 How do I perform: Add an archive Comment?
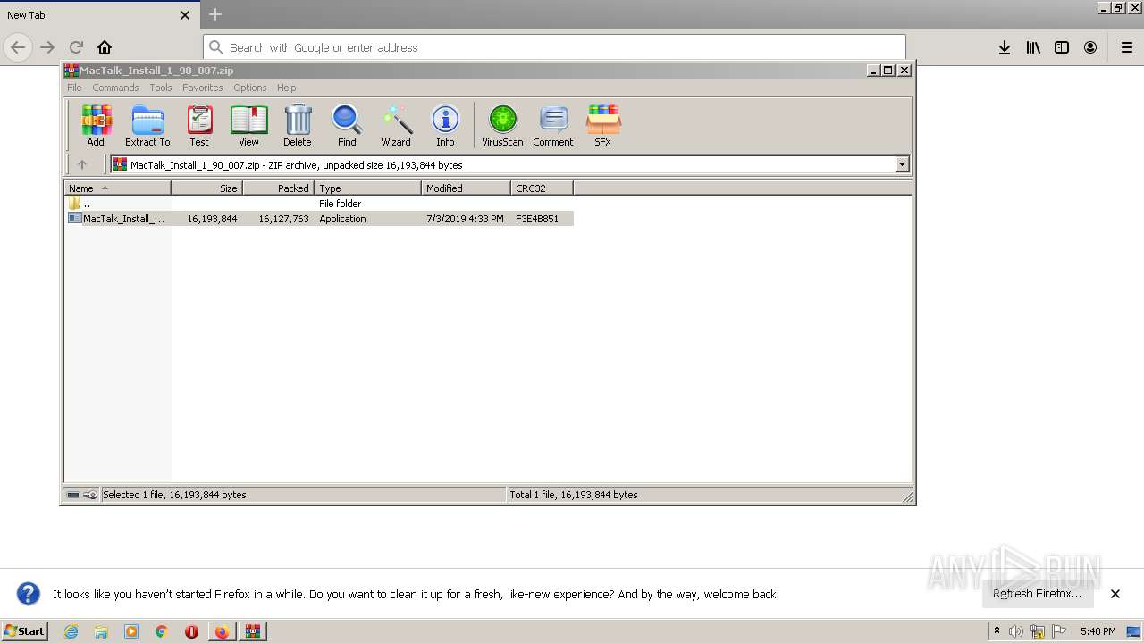tap(553, 125)
